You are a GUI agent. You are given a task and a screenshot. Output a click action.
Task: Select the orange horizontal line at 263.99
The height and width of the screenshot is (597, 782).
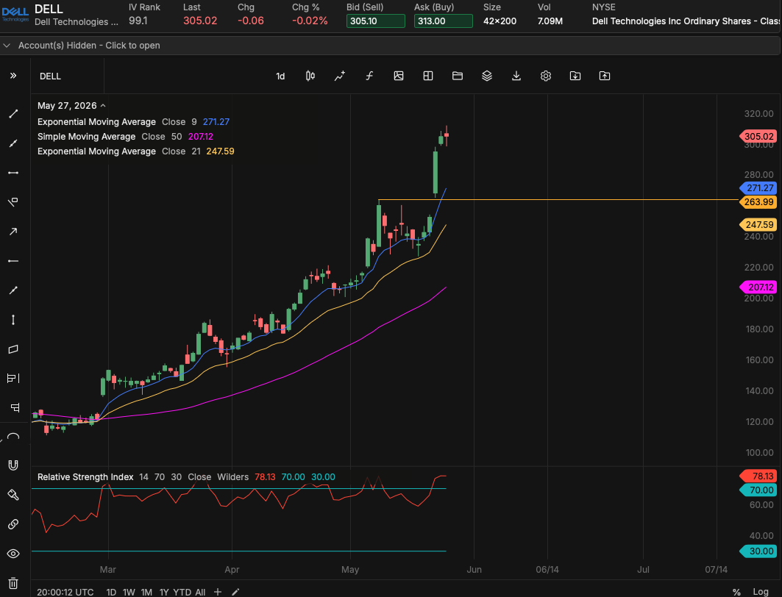pyautogui.click(x=558, y=200)
